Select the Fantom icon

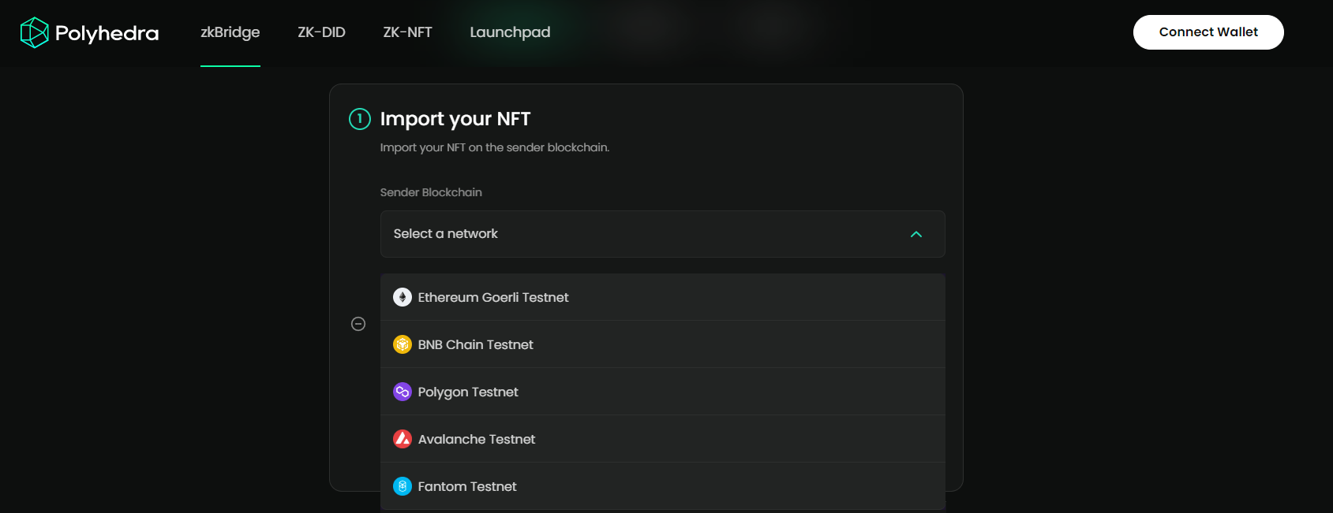pos(403,486)
